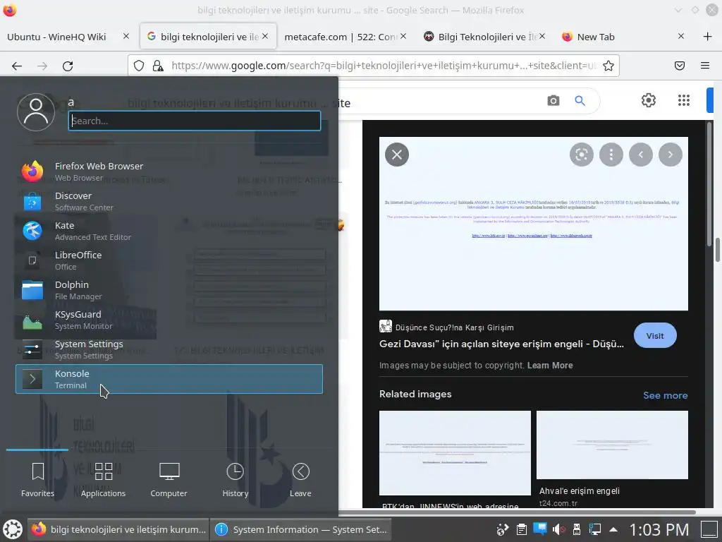Viewport: 722px width, 542px height.
Task: Show the next image result
Action: tap(671, 155)
